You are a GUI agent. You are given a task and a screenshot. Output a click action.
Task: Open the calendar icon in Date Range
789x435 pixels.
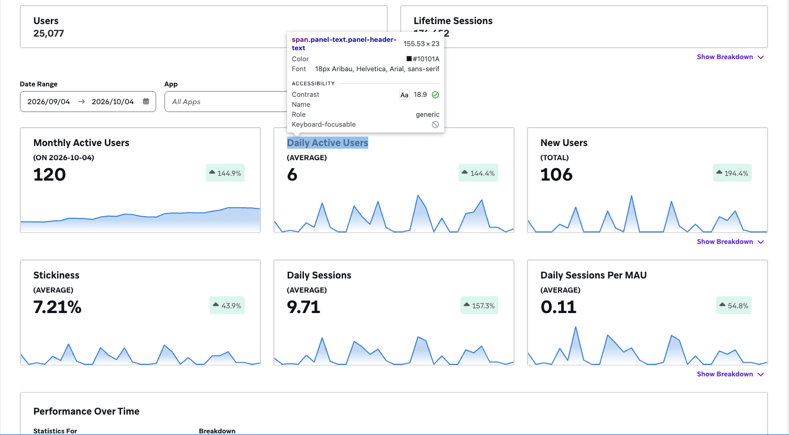146,102
